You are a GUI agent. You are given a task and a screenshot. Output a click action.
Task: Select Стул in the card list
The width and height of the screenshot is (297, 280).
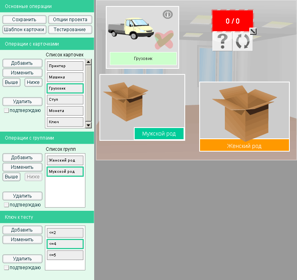65,100
